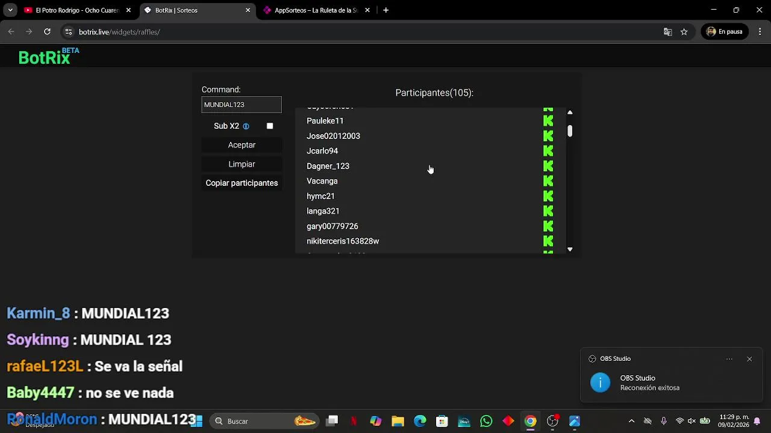Select participant Jcarlo94
The height and width of the screenshot is (433, 771).
322,151
